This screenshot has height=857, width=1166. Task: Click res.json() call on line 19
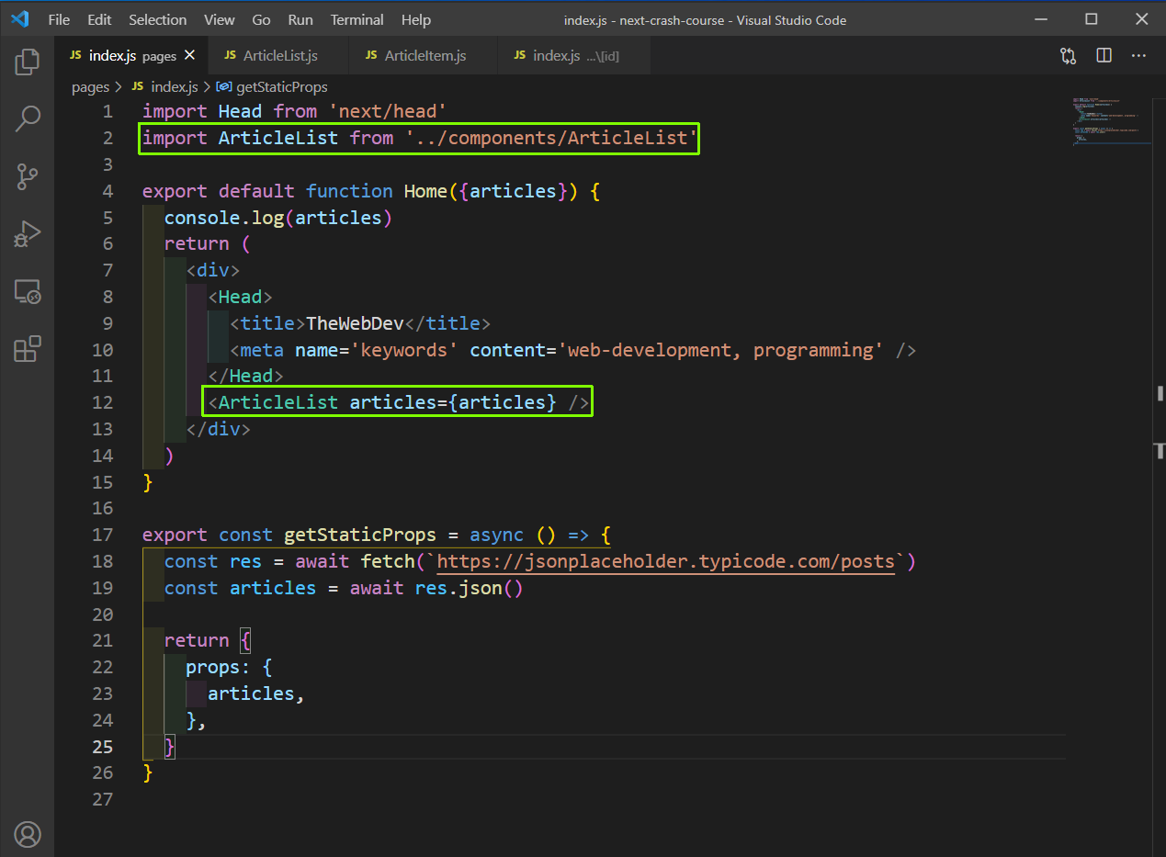pos(469,588)
